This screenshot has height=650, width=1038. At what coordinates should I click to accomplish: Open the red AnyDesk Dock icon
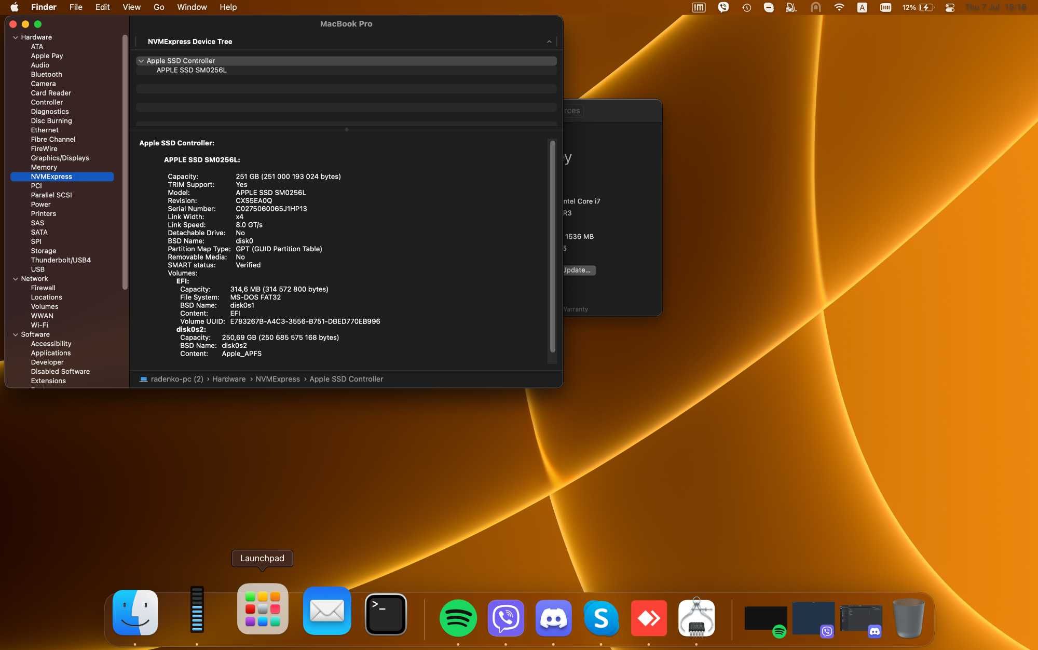click(x=649, y=618)
